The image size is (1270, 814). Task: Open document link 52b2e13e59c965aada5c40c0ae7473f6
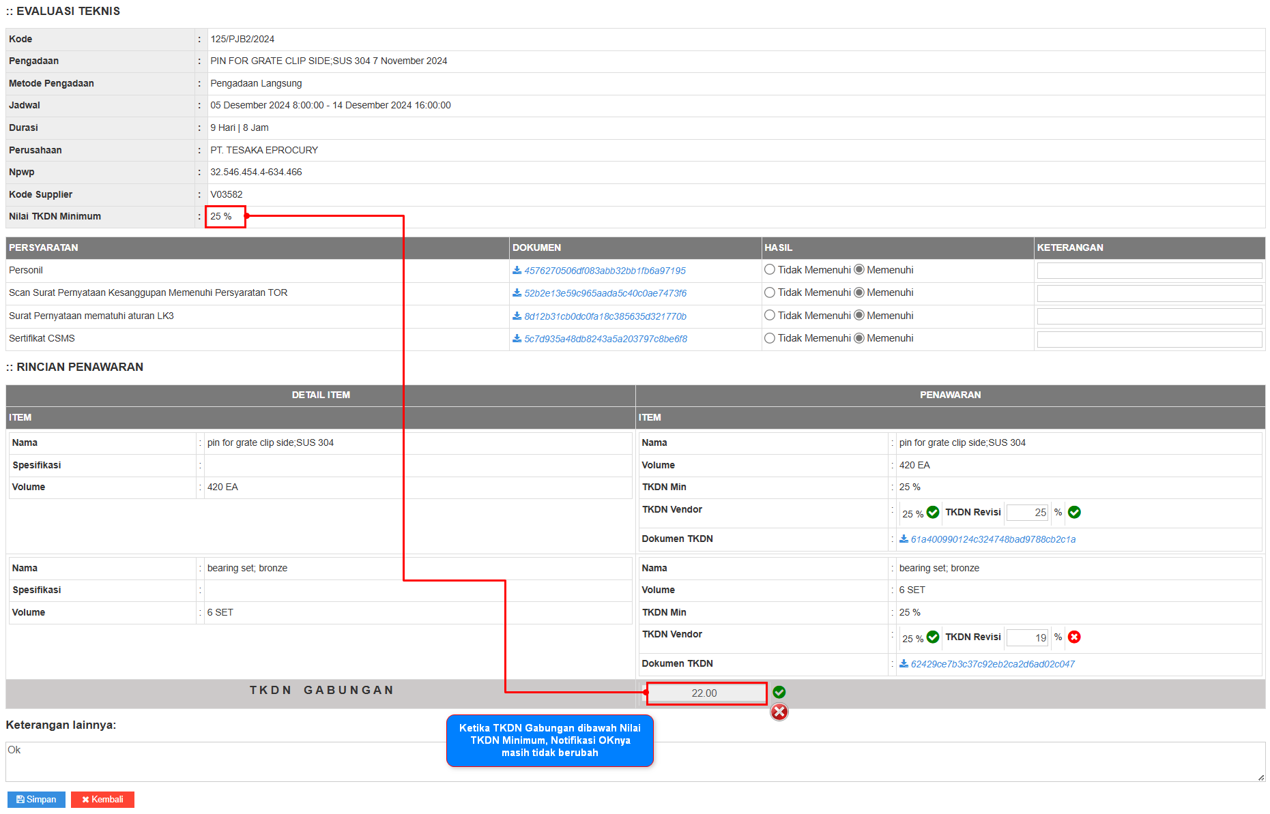point(605,293)
